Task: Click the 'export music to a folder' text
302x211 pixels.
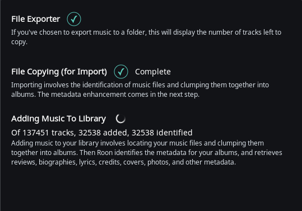Action: (x=109, y=32)
